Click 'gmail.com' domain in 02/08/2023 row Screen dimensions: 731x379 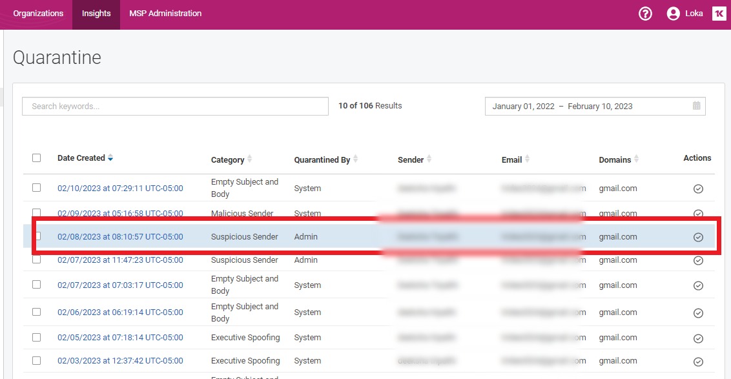(x=618, y=237)
